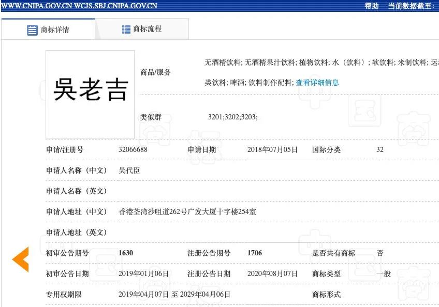
Task: Open the 查看详细信息 link
Action: pyautogui.click(x=317, y=83)
